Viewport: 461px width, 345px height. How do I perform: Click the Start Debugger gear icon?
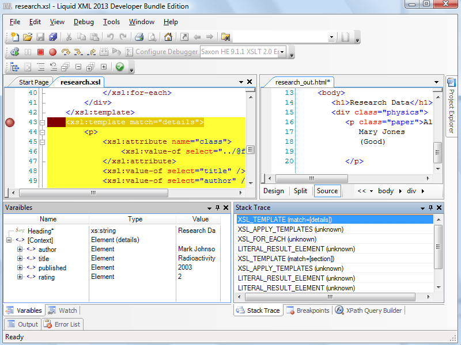click(x=15, y=52)
